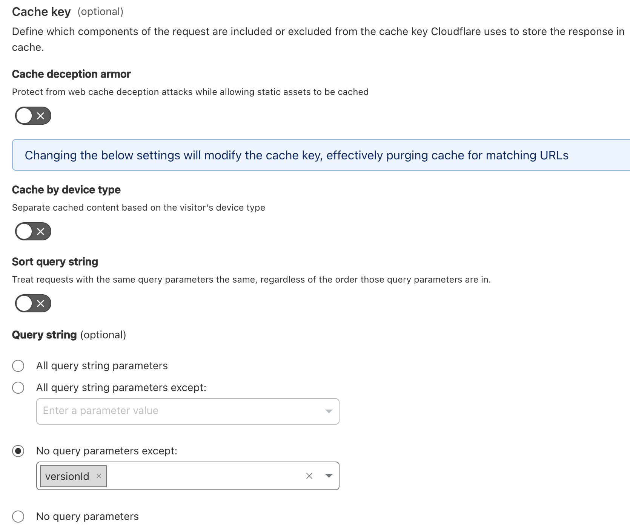Clear all values in No query parameters except field
Screen dimensions: 630x532
tap(309, 476)
